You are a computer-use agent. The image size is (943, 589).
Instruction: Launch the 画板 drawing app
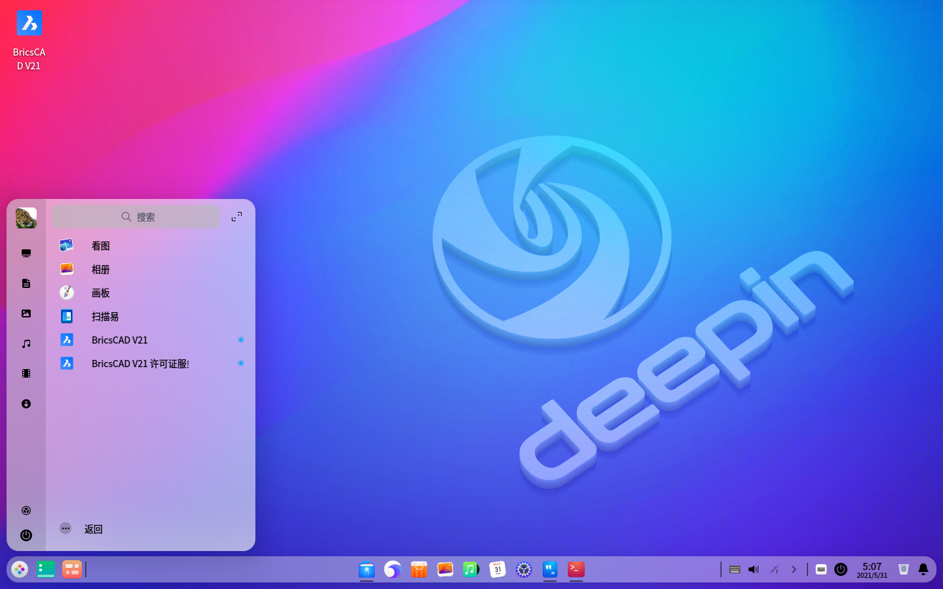[x=151, y=293]
